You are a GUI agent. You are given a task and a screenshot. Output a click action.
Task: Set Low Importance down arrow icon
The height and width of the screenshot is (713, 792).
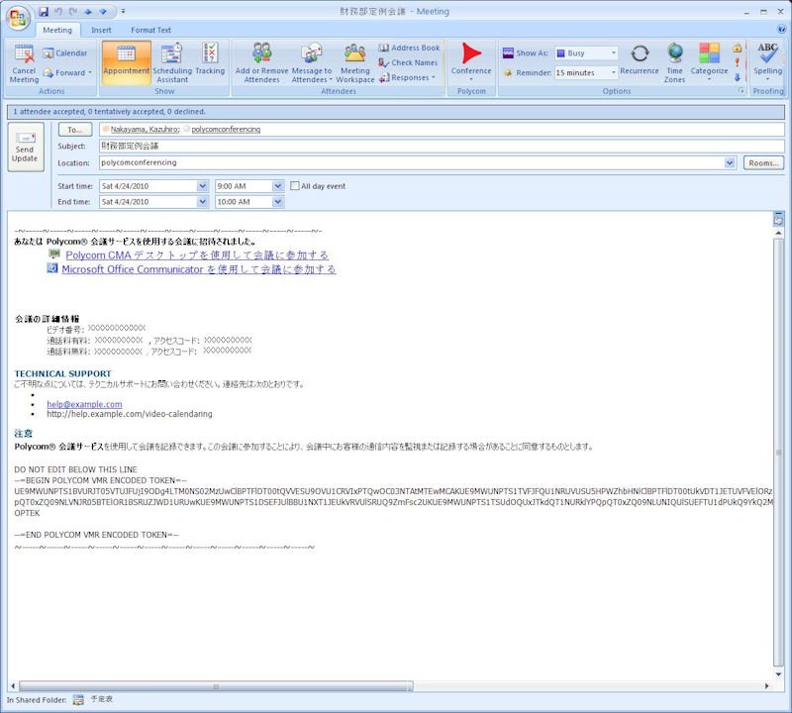[738, 77]
